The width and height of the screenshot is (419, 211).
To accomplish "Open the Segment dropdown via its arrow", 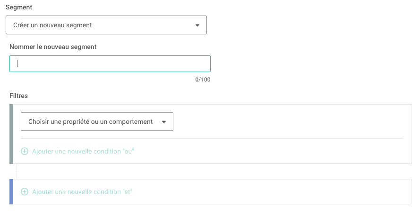I will coord(197,25).
